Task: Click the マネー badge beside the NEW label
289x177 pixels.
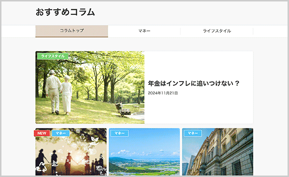Action: click(x=61, y=133)
